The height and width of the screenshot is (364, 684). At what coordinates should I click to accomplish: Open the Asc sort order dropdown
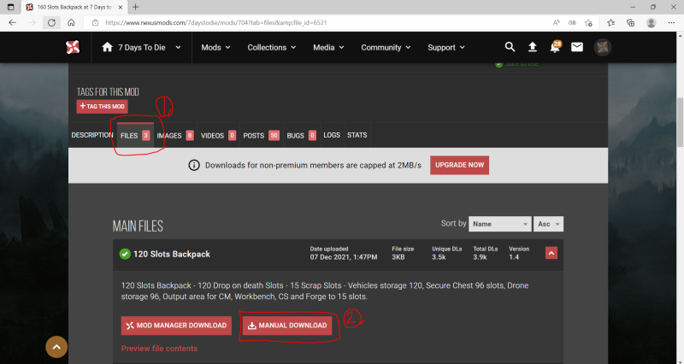548,224
